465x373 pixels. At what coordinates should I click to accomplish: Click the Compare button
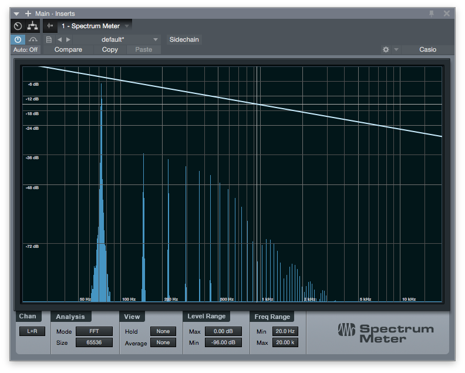[x=68, y=50]
